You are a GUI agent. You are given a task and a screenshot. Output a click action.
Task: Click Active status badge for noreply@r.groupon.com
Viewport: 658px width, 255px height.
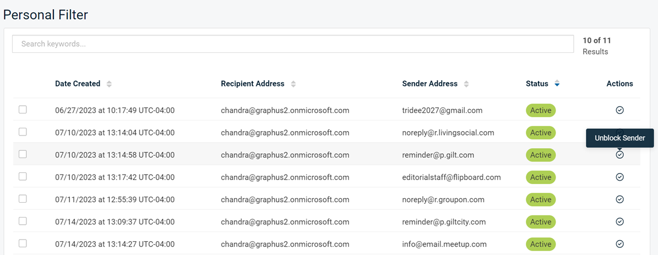(x=541, y=199)
